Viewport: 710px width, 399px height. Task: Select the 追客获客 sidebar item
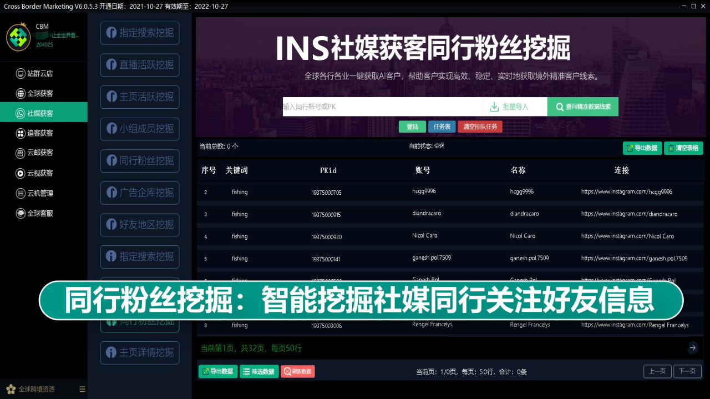coord(40,133)
